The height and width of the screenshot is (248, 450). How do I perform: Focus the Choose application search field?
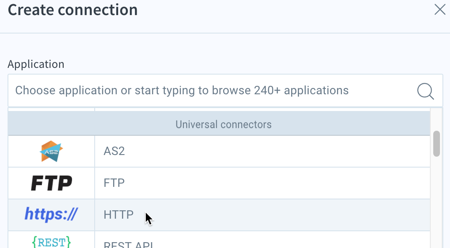click(x=225, y=90)
